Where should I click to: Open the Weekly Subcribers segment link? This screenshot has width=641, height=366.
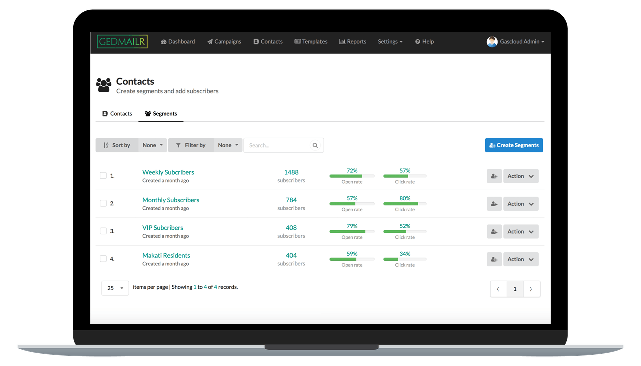click(168, 172)
